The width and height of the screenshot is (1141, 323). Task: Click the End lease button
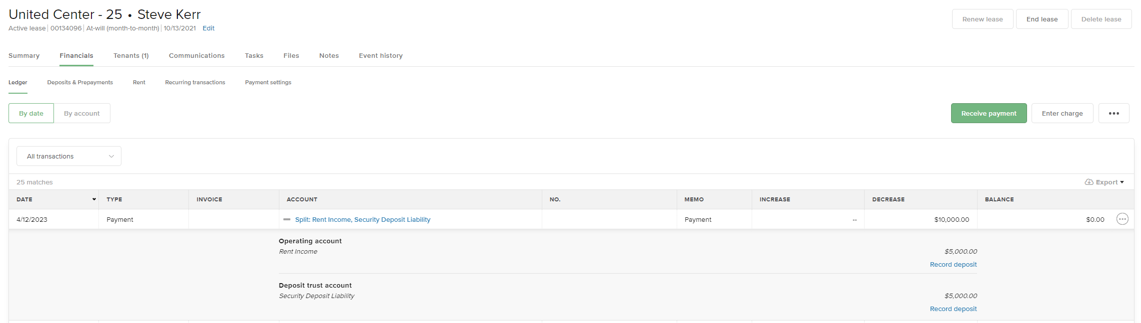(1042, 19)
